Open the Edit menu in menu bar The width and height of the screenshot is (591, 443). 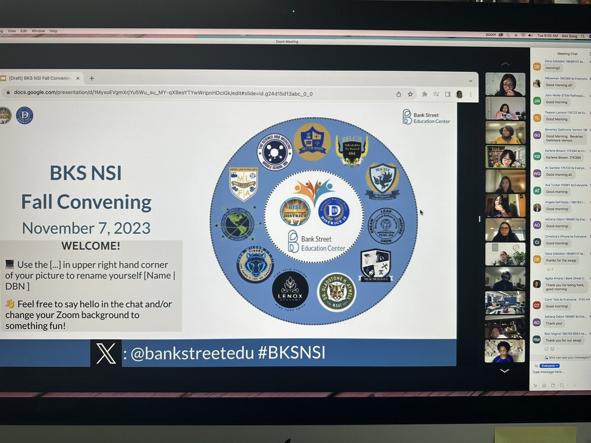coord(24,31)
